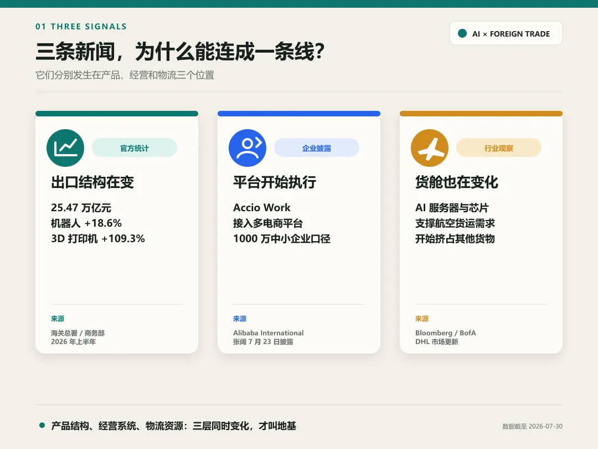Click the AI 服务器与芯片 line
Image resolution: width=598 pixels, height=449 pixels.
click(x=452, y=208)
